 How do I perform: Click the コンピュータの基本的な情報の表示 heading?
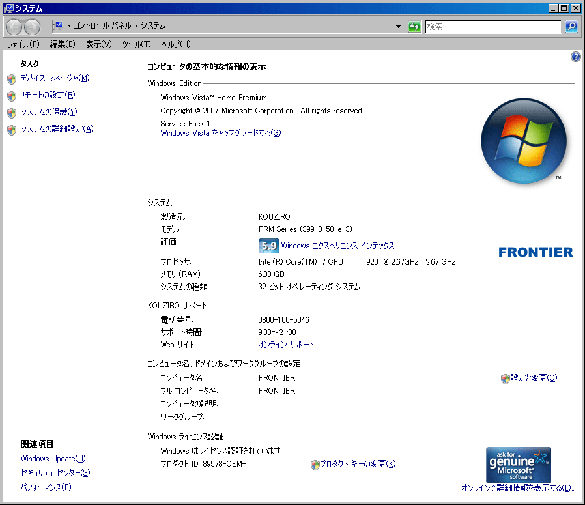tap(207, 66)
